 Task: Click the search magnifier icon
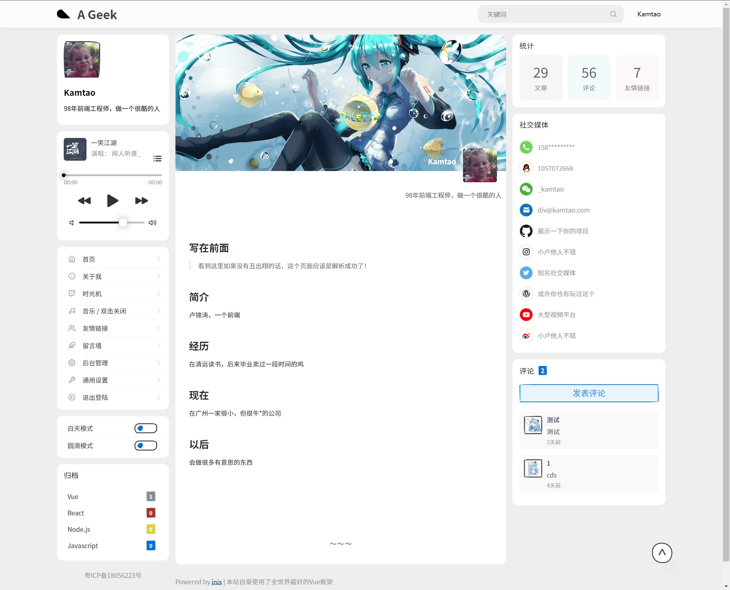coord(613,14)
